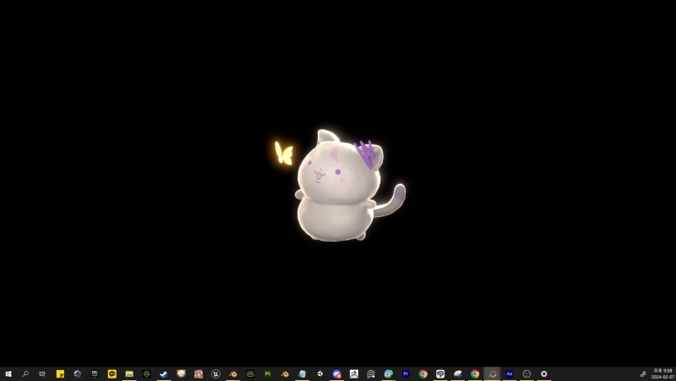The width and height of the screenshot is (676, 381).
Task: Launch Epic Games Launcher from taskbar
Action: (x=95, y=373)
